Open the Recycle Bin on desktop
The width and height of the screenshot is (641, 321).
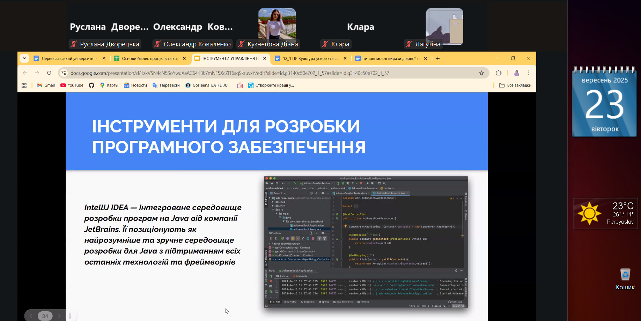625,275
